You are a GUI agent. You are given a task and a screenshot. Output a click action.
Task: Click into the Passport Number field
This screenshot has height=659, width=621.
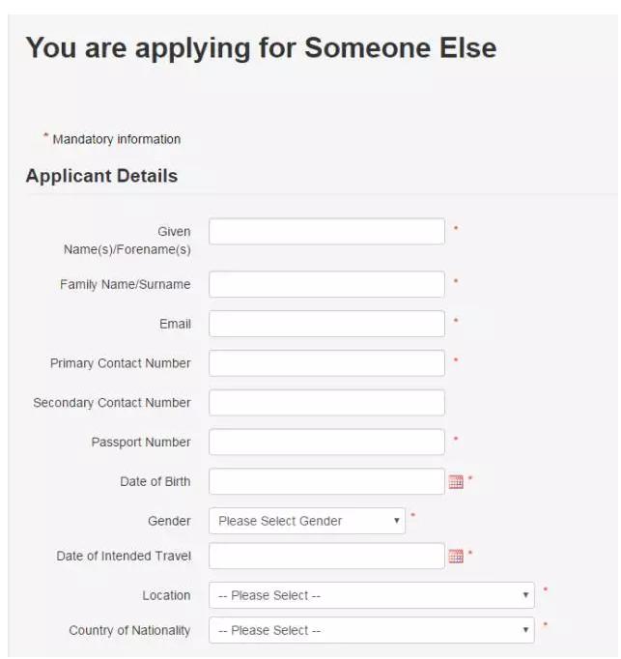pos(326,443)
